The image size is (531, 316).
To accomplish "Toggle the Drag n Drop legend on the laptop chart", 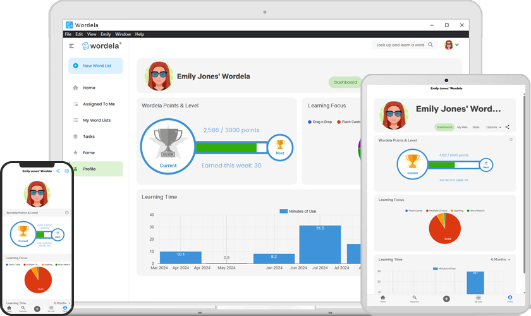I will [x=320, y=122].
